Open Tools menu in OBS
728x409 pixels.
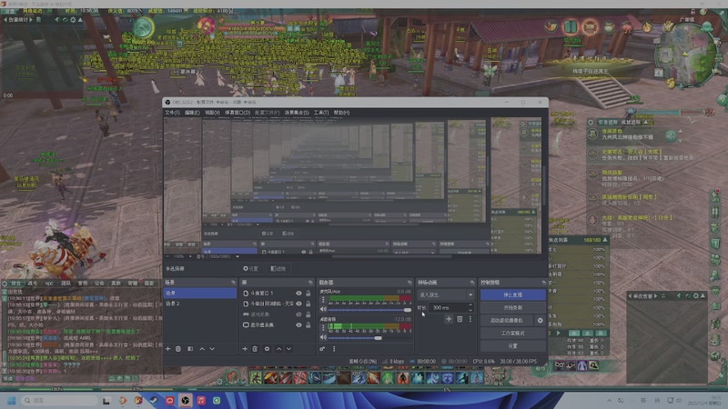pos(321,113)
